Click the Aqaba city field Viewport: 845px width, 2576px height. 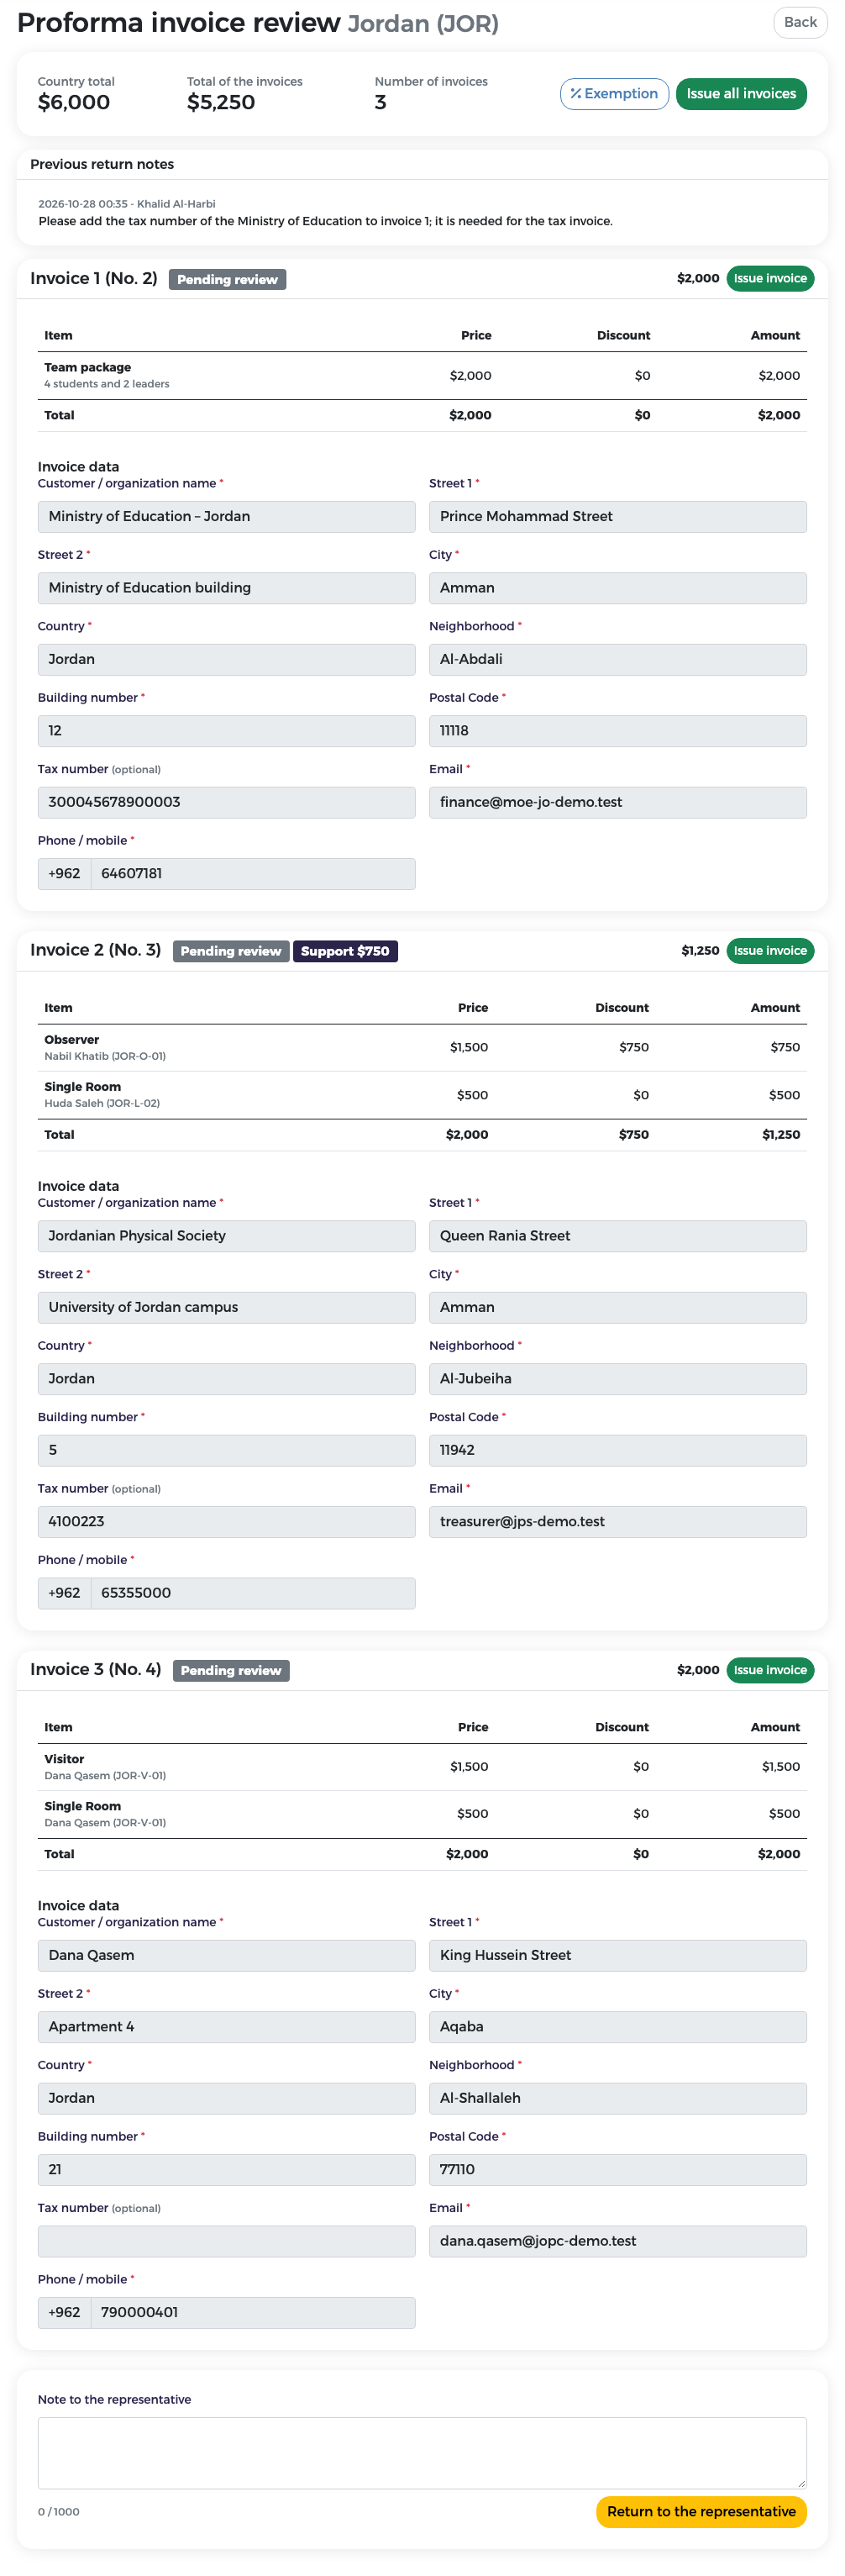click(618, 2027)
